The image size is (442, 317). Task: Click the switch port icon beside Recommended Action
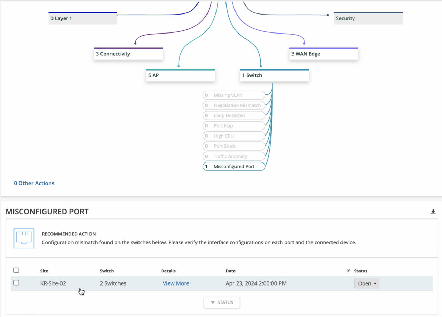pos(24,238)
